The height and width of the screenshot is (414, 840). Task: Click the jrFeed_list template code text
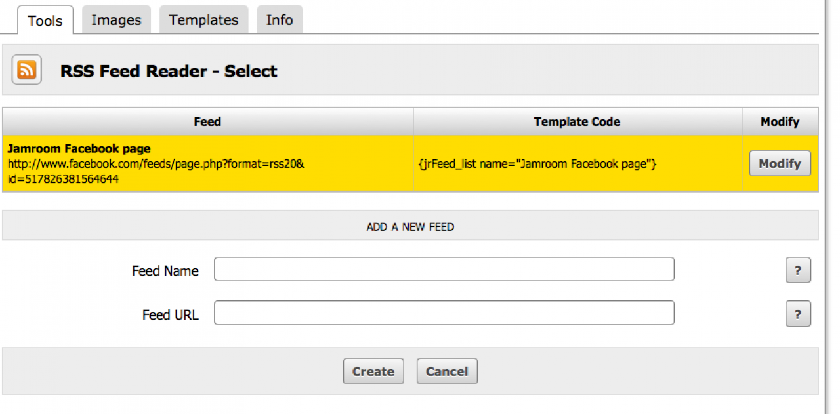coord(537,164)
